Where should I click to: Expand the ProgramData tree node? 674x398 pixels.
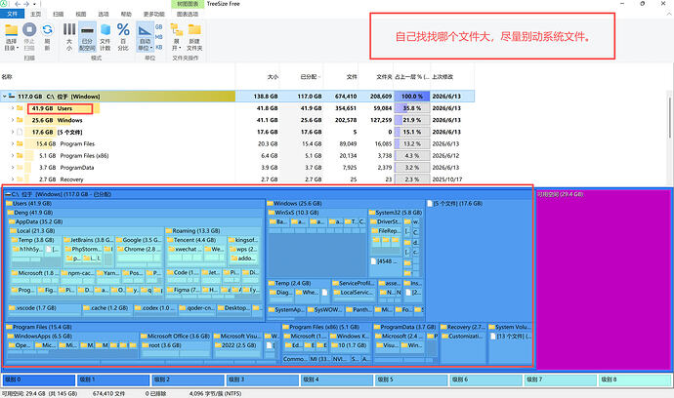point(13,168)
